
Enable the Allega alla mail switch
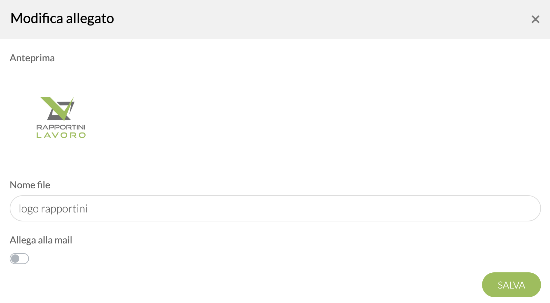(19, 259)
